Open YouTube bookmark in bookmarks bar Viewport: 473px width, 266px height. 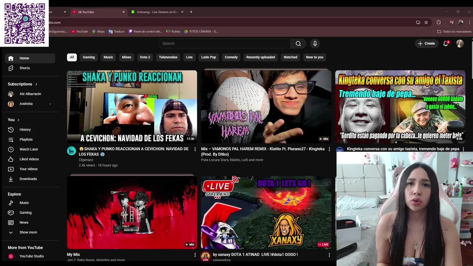79,31
